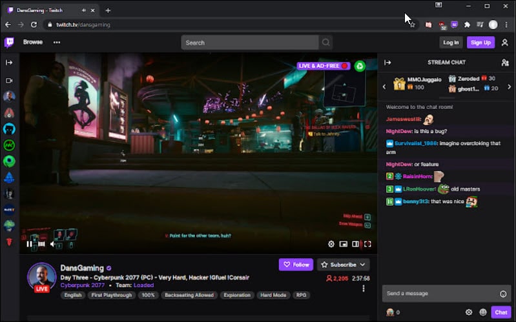Click the English tag

click(73, 295)
